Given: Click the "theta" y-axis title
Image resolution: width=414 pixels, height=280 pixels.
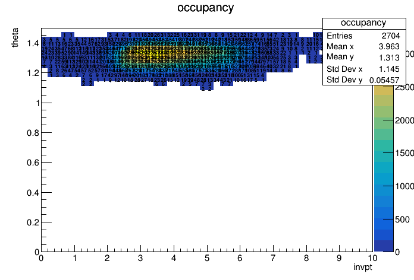Looking at the screenshot, I should tap(15, 37).
